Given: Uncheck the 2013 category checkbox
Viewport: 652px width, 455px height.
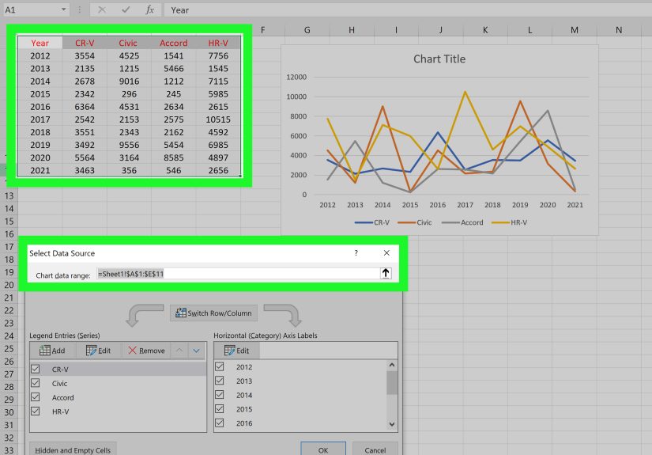Looking at the screenshot, I should click(220, 381).
